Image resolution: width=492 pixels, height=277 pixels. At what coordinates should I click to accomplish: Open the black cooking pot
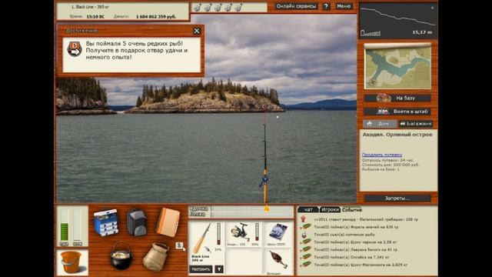[121, 255]
